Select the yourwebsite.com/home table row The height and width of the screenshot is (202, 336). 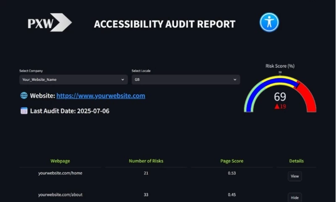pyautogui.click(x=60, y=173)
